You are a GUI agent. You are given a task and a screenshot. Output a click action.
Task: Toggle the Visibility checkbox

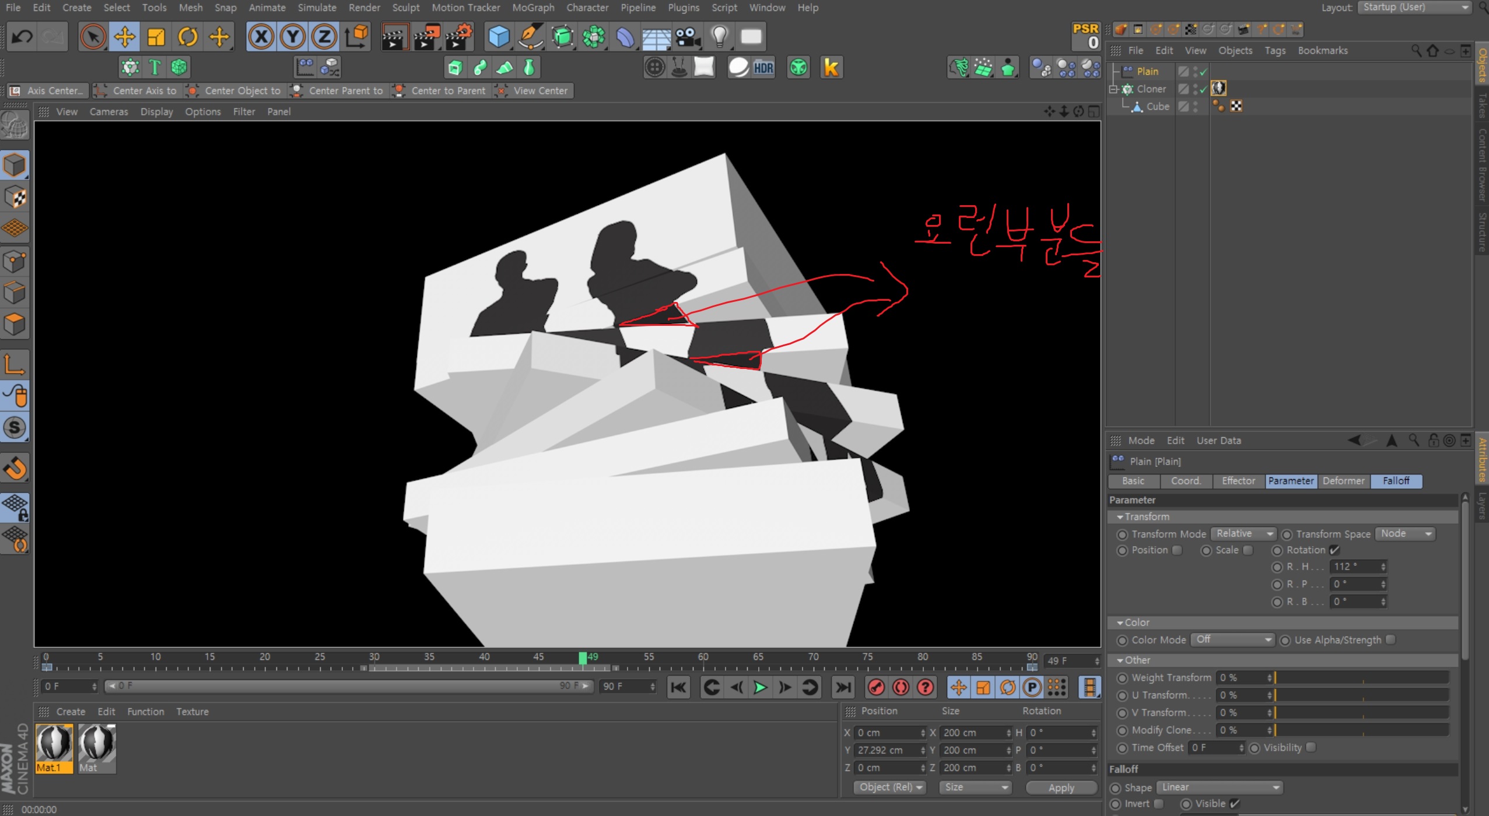click(x=1311, y=748)
